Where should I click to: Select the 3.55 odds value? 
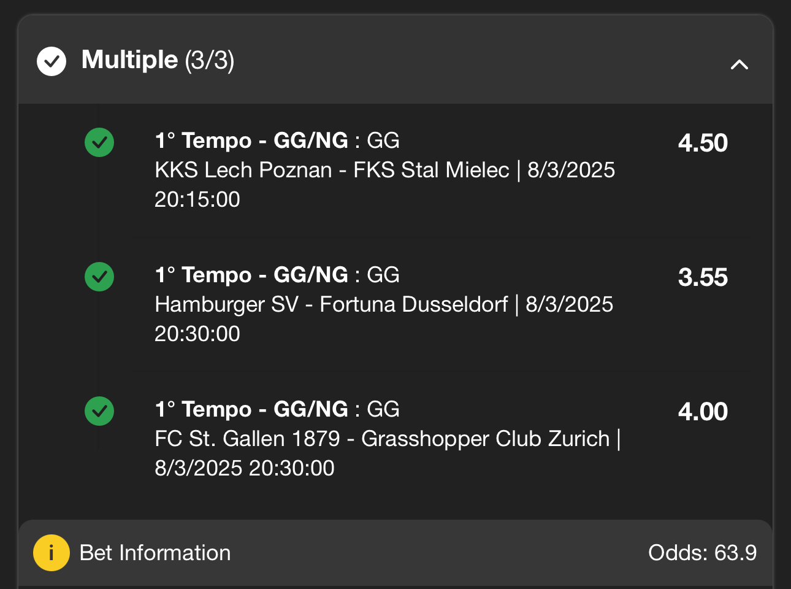tap(703, 277)
